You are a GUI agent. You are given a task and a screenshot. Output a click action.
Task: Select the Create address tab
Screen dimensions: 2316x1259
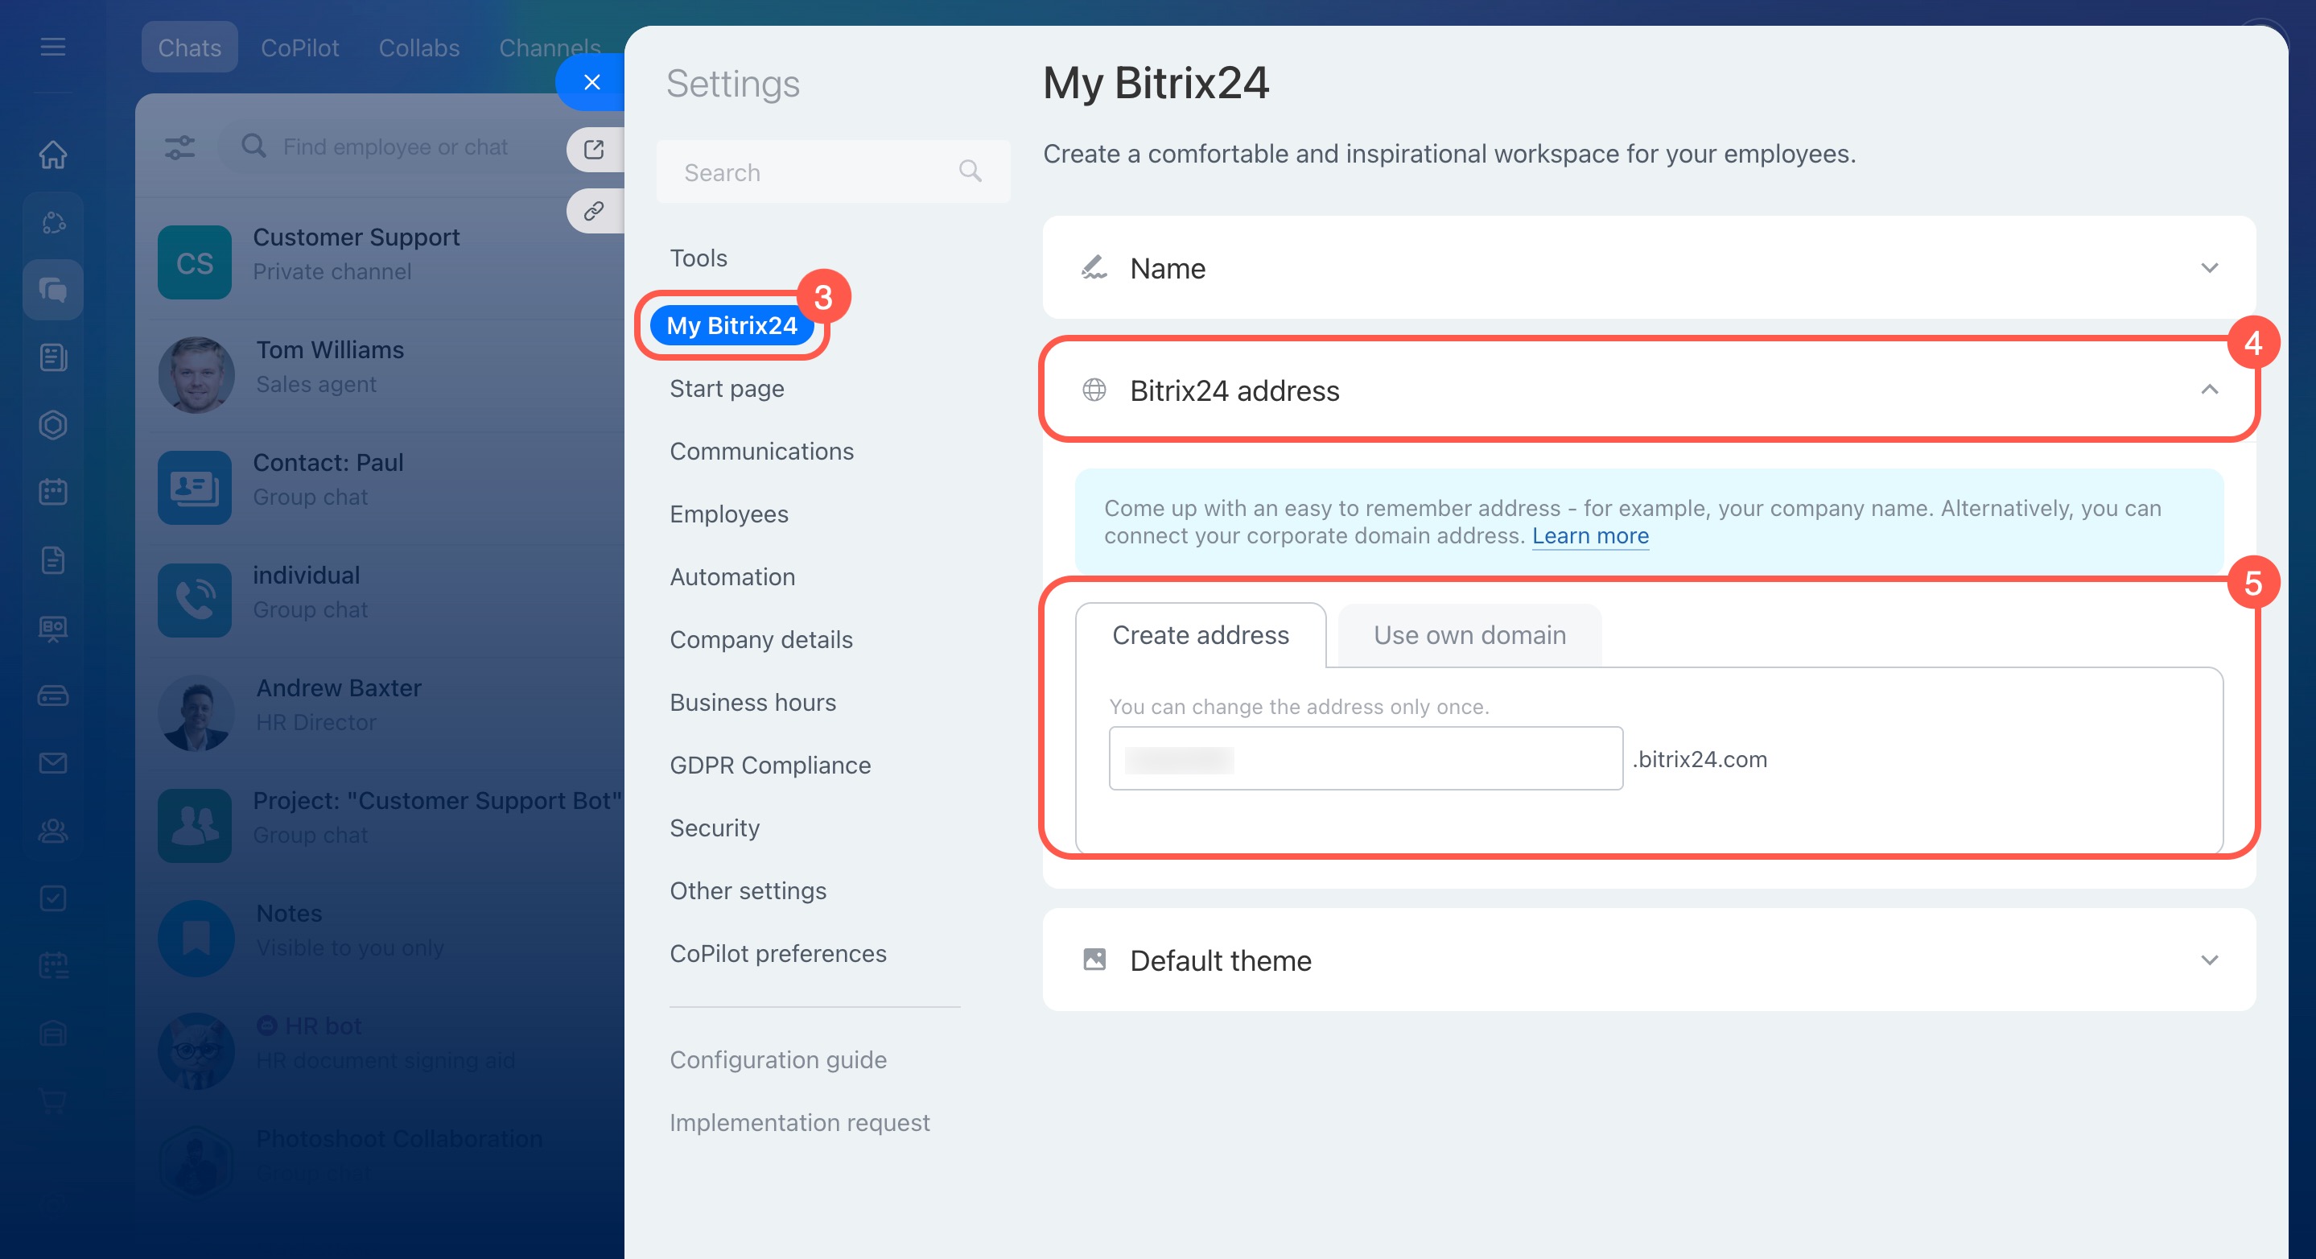1201,635
